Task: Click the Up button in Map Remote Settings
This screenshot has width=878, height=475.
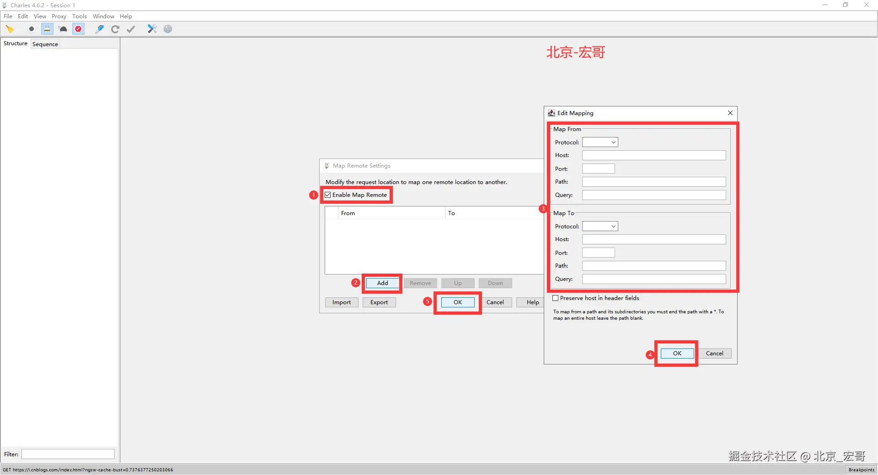Action: pos(458,283)
